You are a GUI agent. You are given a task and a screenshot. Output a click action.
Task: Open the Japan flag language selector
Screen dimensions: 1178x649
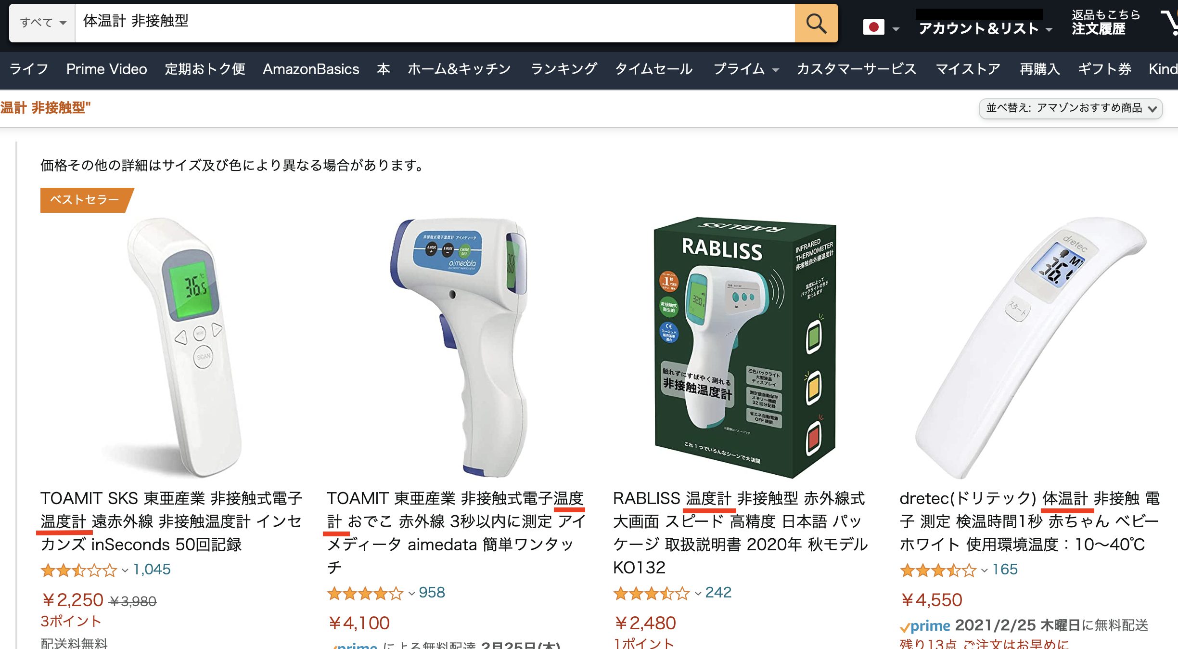pos(881,27)
